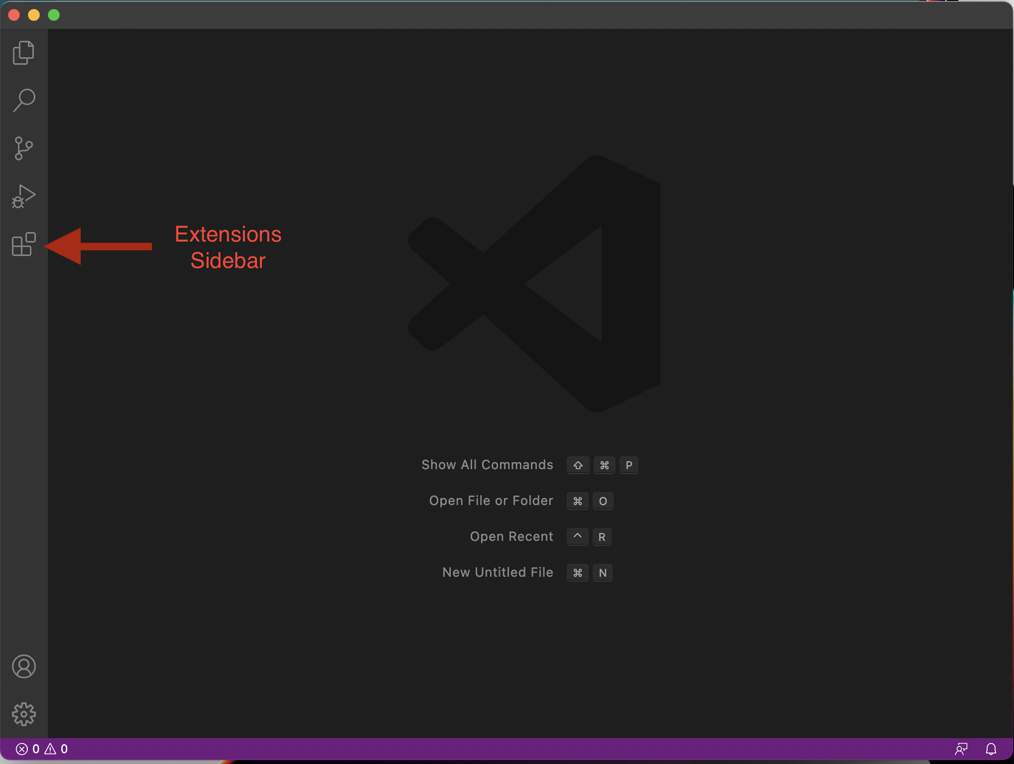The width and height of the screenshot is (1014, 764).
Task: Open Run and Debug view
Action: [x=23, y=196]
